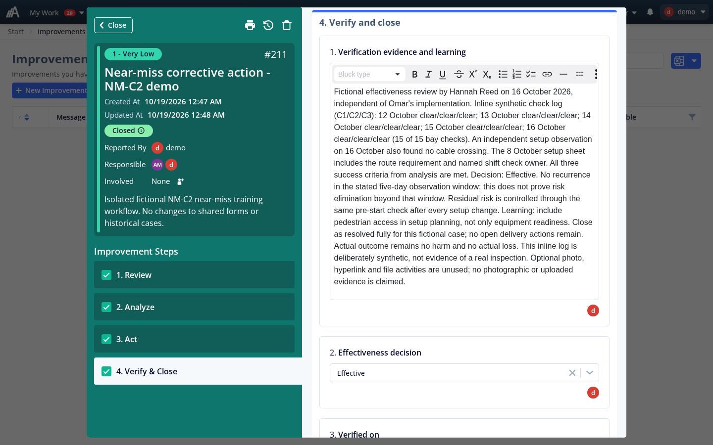Add an involved person
Screen dimensions: 713x445
click(181, 181)
